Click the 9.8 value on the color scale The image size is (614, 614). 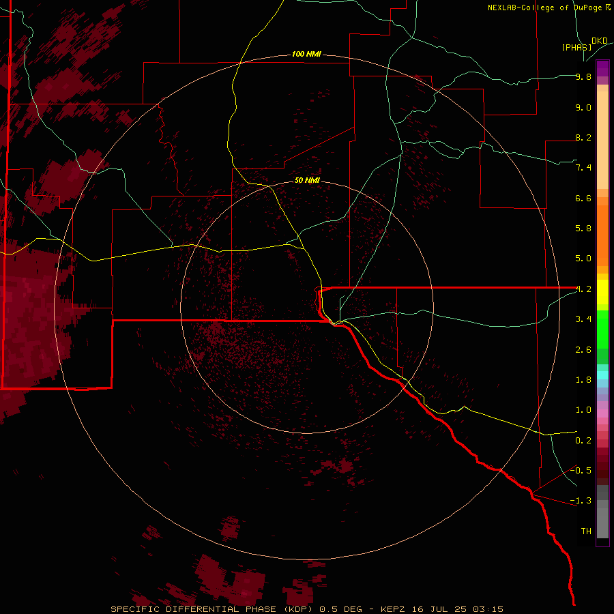[583, 76]
